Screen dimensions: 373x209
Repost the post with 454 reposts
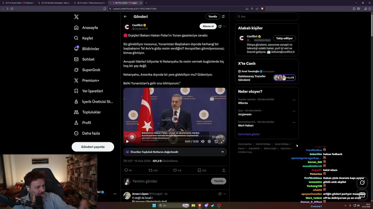pyautogui.click(x=153, y=170)
